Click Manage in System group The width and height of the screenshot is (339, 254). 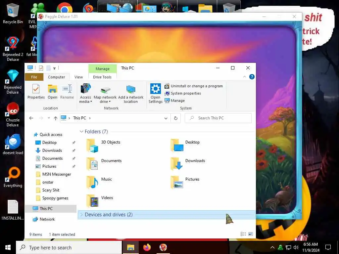click(x=175, y=101)
